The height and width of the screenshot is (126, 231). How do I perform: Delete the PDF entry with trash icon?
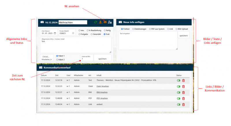(183, 98)
